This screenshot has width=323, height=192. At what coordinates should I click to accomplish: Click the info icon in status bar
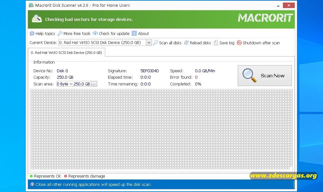pyautogui.click(x=32, y=184)
